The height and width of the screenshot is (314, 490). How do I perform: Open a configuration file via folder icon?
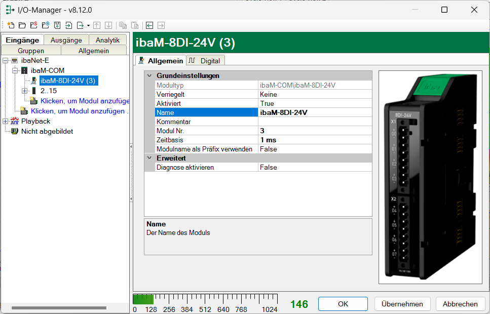click(x=22, y=25)
